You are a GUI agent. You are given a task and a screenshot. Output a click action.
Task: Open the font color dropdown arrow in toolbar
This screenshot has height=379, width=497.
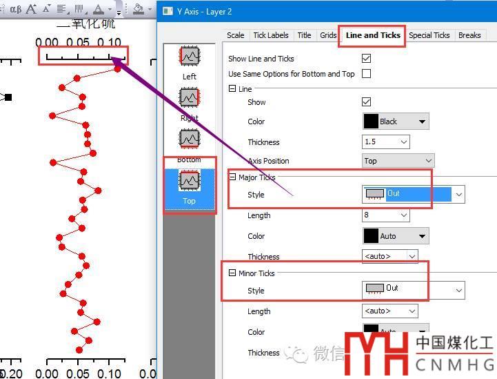tap(110, 9)
